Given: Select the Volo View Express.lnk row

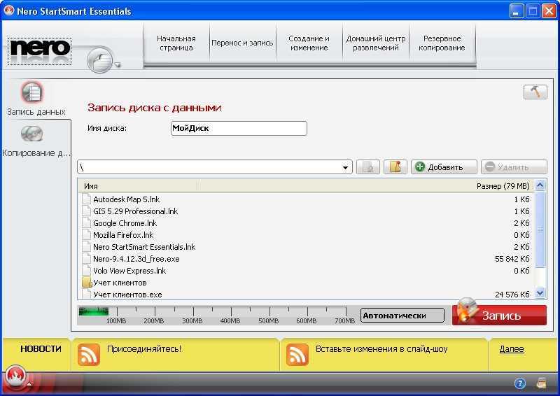Looking at the screenshot, I should (x=306, y=271).
